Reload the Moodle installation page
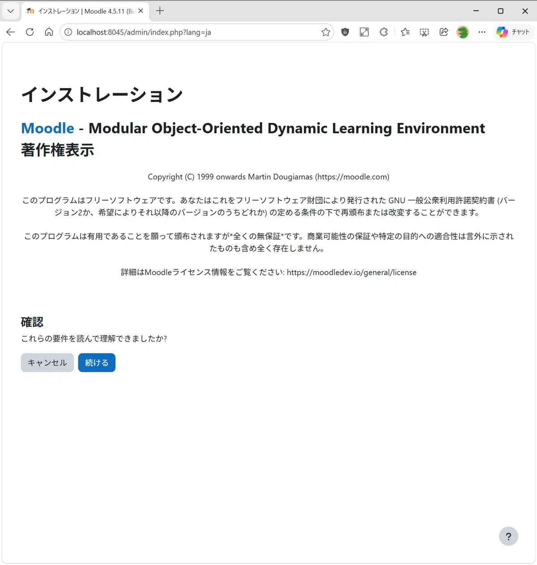The width and height of the screenshot is (537, 565). coord(30,32)
